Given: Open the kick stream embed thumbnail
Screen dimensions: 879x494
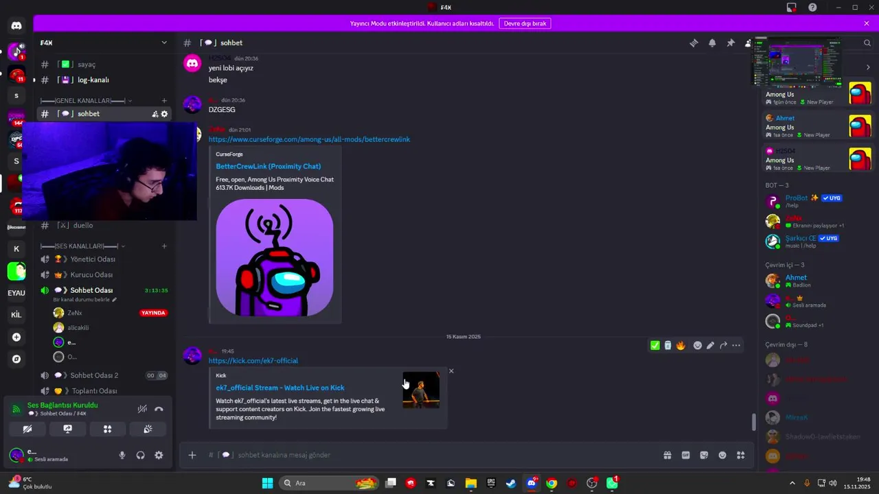Looking at the screenshot, I should tap(421, 390).
